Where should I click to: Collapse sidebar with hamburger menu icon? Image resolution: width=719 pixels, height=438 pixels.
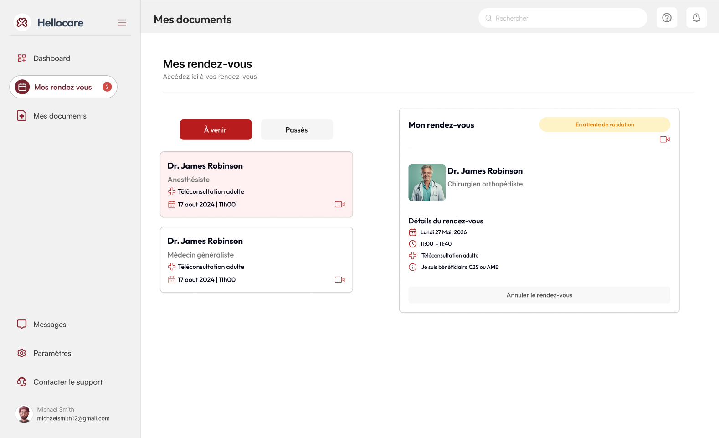click(x=122, y=22)
